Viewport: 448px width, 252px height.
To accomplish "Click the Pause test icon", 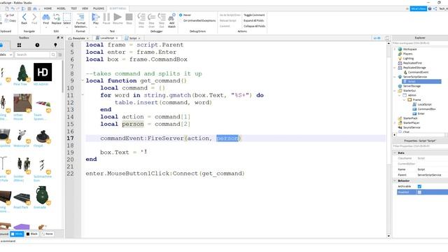I will [x=106, y=17].
